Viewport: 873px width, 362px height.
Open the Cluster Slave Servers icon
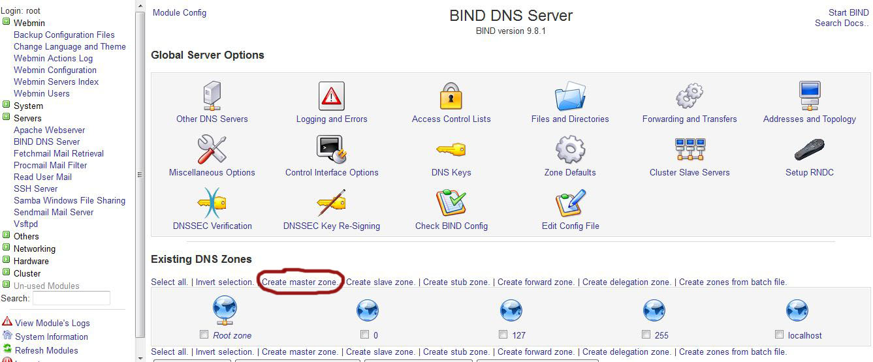[690, 150]
